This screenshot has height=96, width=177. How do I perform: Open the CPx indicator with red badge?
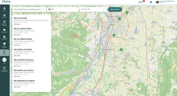[x=141, y=2]
